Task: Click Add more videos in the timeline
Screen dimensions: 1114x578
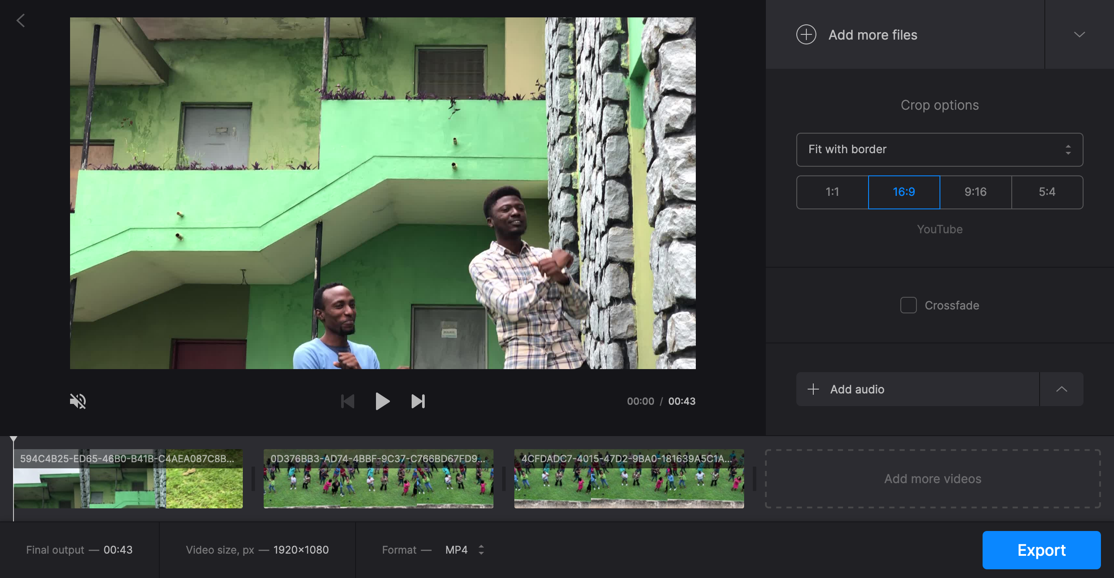Action: coord(933,479)
